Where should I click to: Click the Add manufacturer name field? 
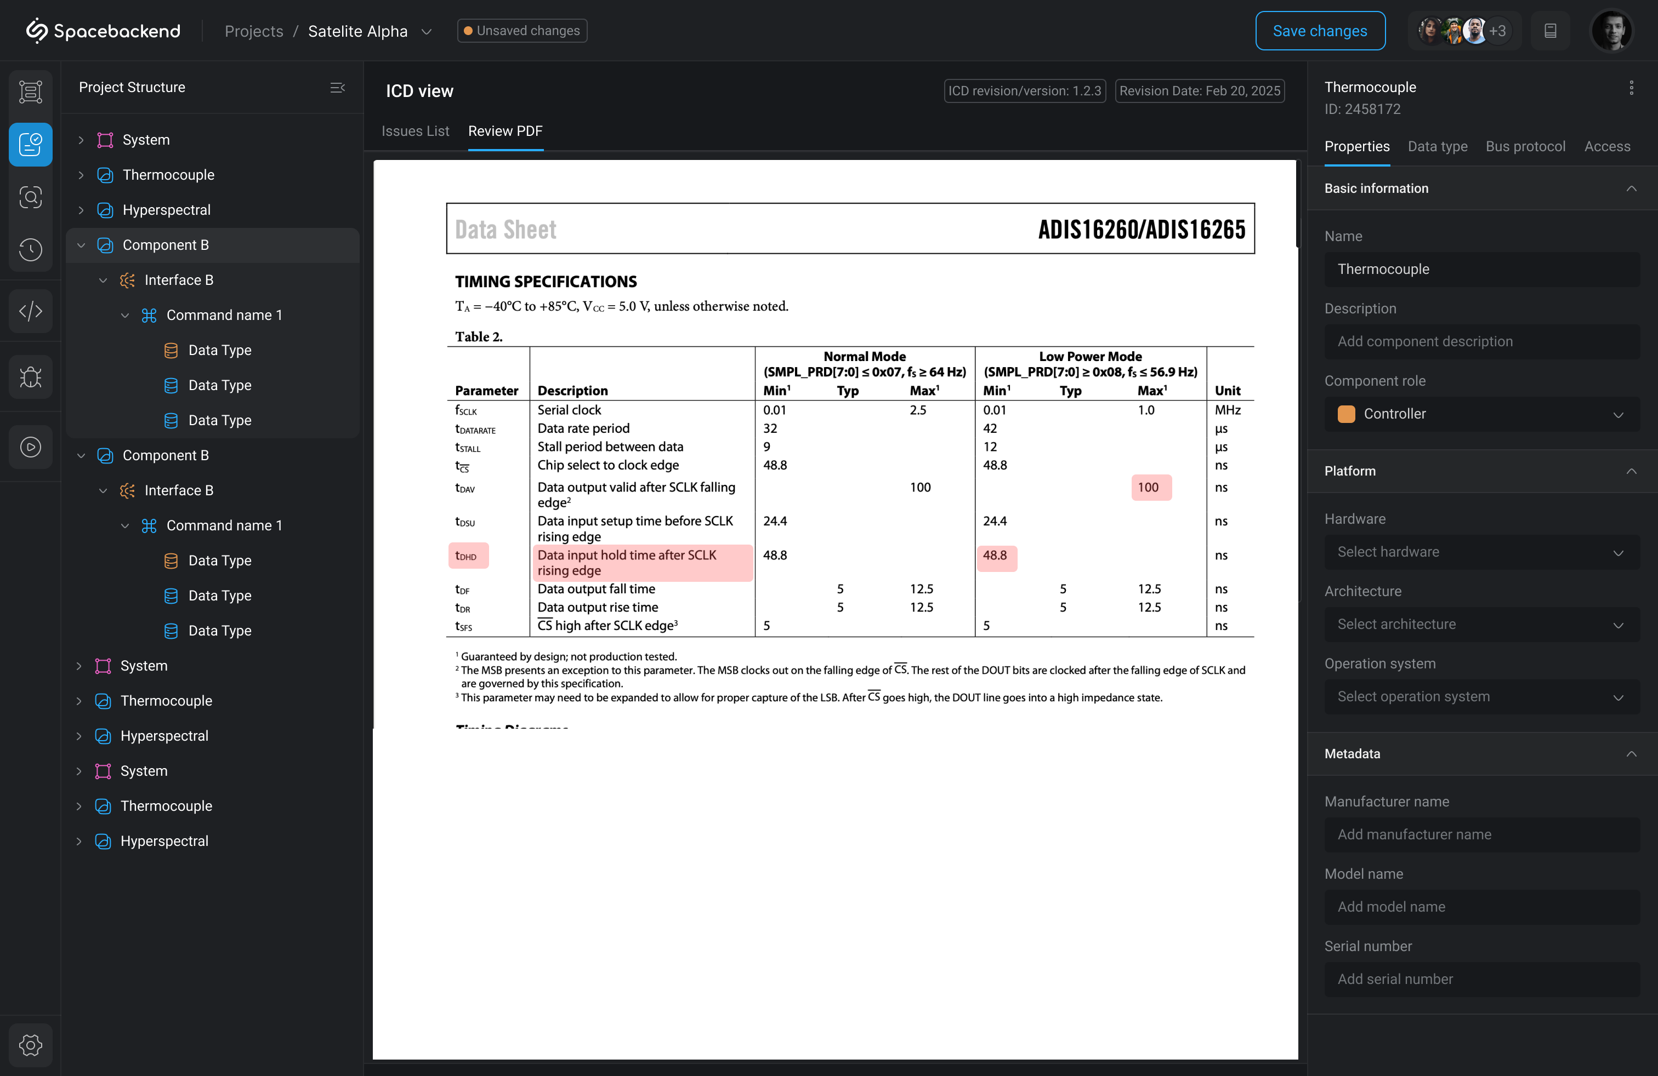coord(1482,834)
